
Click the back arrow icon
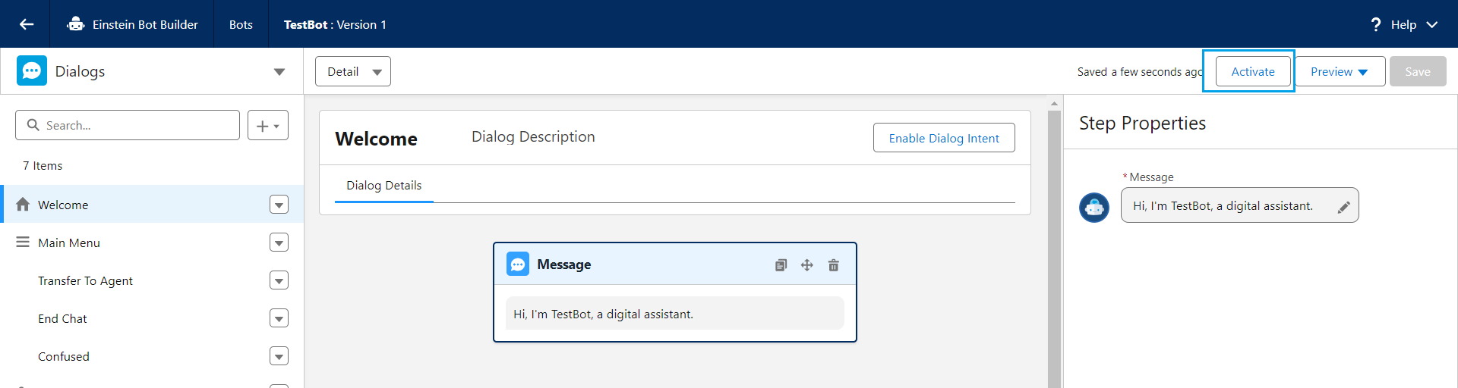click(x=27, y=24)
